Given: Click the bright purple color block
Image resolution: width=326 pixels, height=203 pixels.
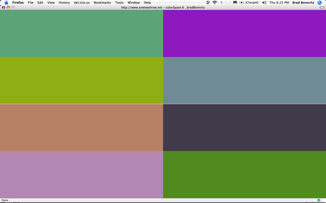Looking at the screenshot, I should tap(244, 33).
